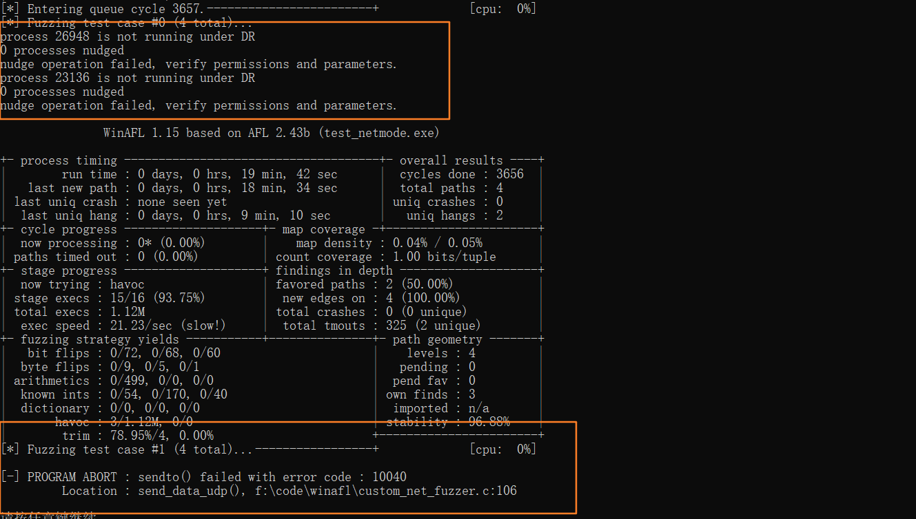Click the map density value
The width and height of the screenshot is (916, 519).
437,243
